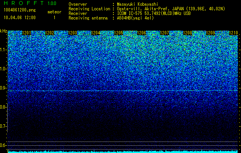Click time marker 1206
Screen dimensions: 241x153
tap(141, 33)
